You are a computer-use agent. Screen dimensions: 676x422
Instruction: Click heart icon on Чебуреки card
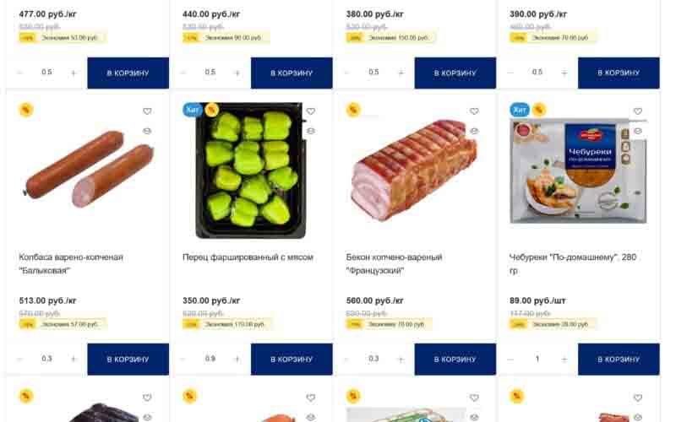tap(638, 111)
